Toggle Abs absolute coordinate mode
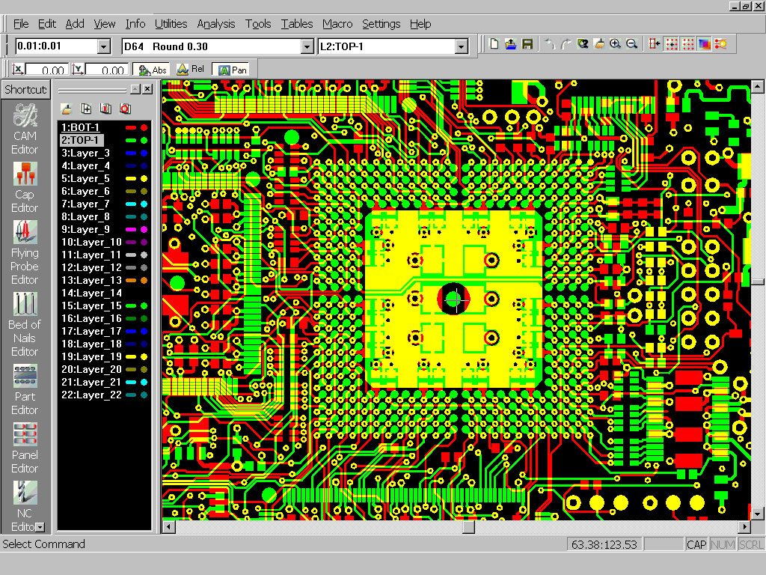The width and height of the screenshot is (766, 575). coord(151,70)
